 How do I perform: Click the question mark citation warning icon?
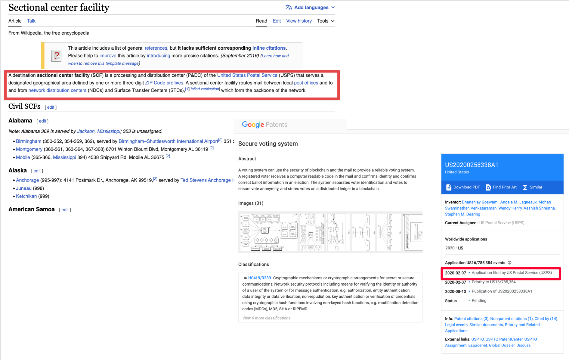pos(56,56)
